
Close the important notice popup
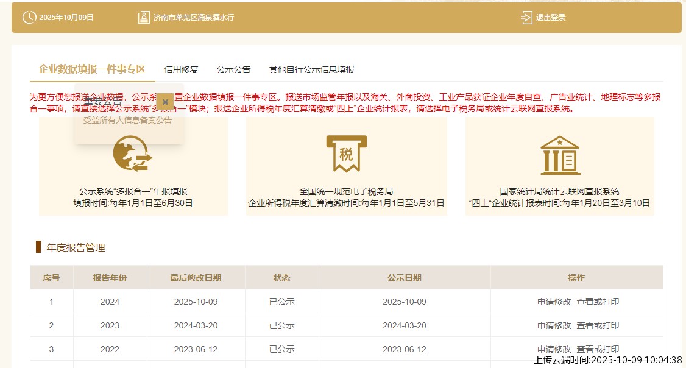(165, 102)
